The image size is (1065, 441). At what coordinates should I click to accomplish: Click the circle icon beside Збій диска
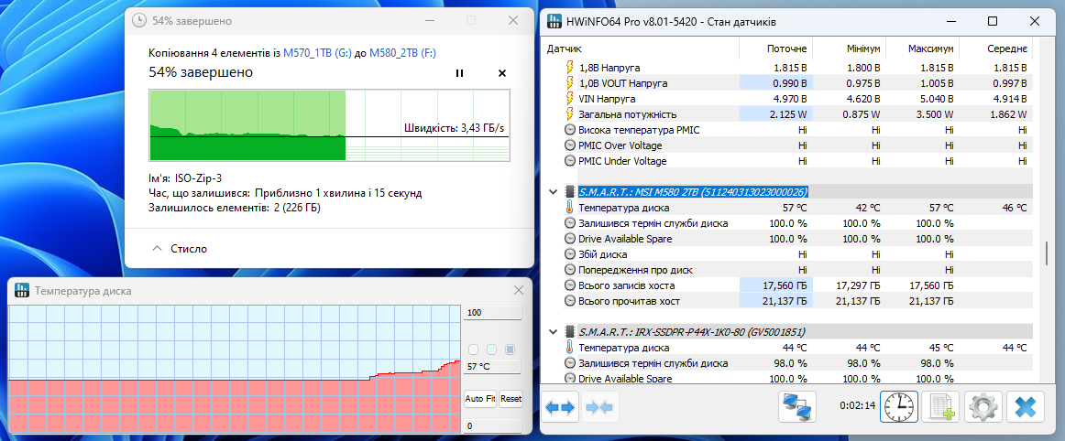click(570, 254)
